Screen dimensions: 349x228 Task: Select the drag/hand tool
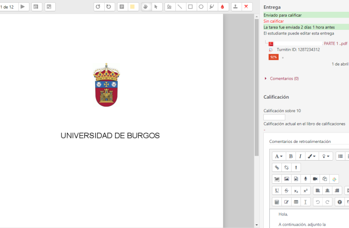coord(145,7)
